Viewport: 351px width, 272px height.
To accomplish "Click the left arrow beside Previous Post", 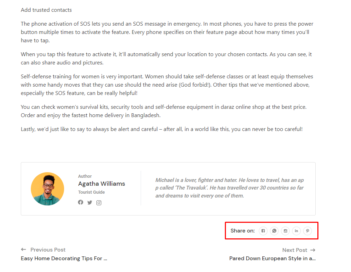I will pos(24,249).
